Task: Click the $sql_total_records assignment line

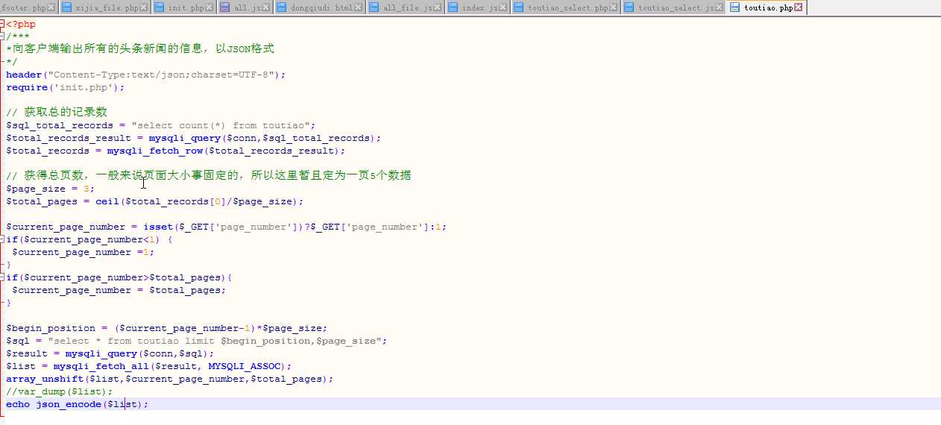Action: [x=160, y=125]
